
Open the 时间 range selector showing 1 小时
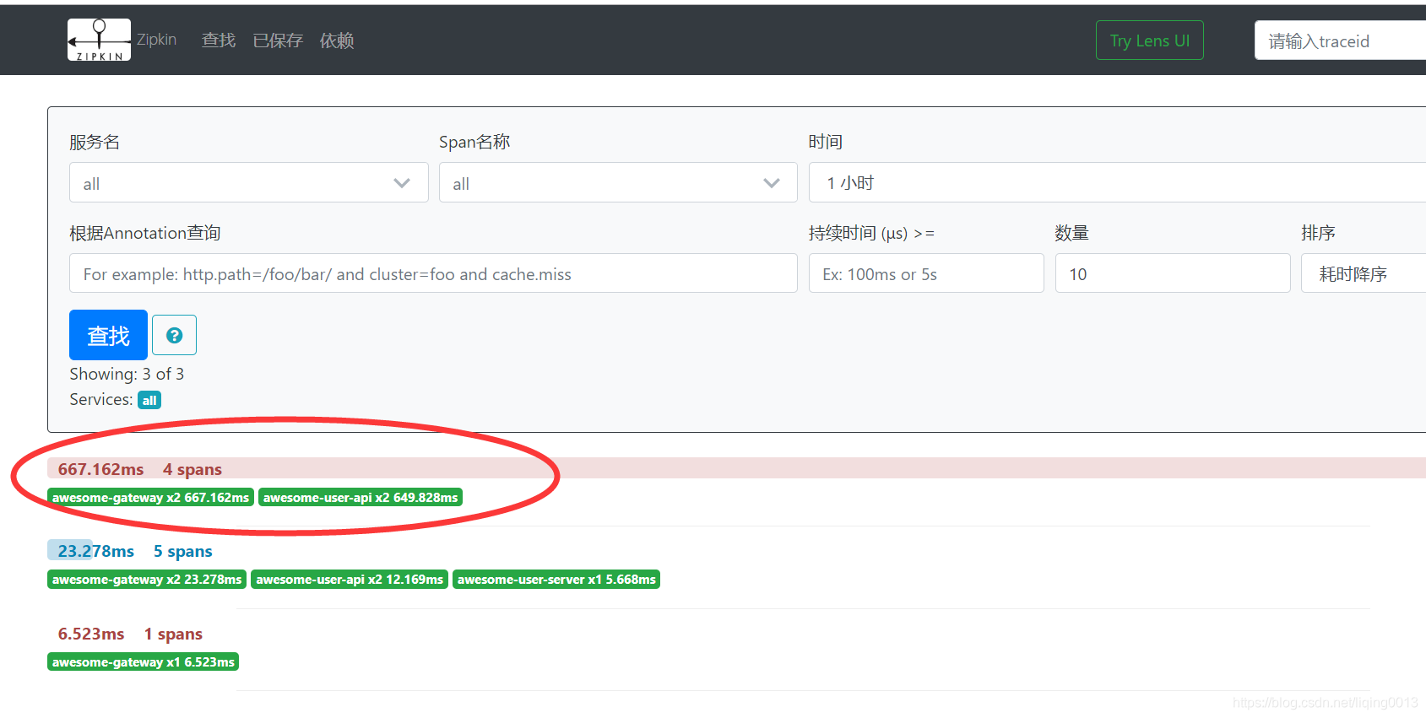[x=1117, y=182]
